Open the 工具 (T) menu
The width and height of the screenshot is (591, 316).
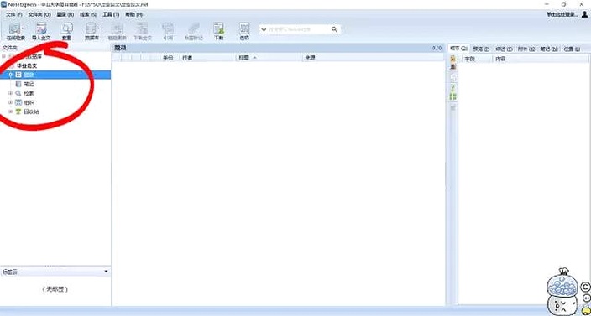111,14
